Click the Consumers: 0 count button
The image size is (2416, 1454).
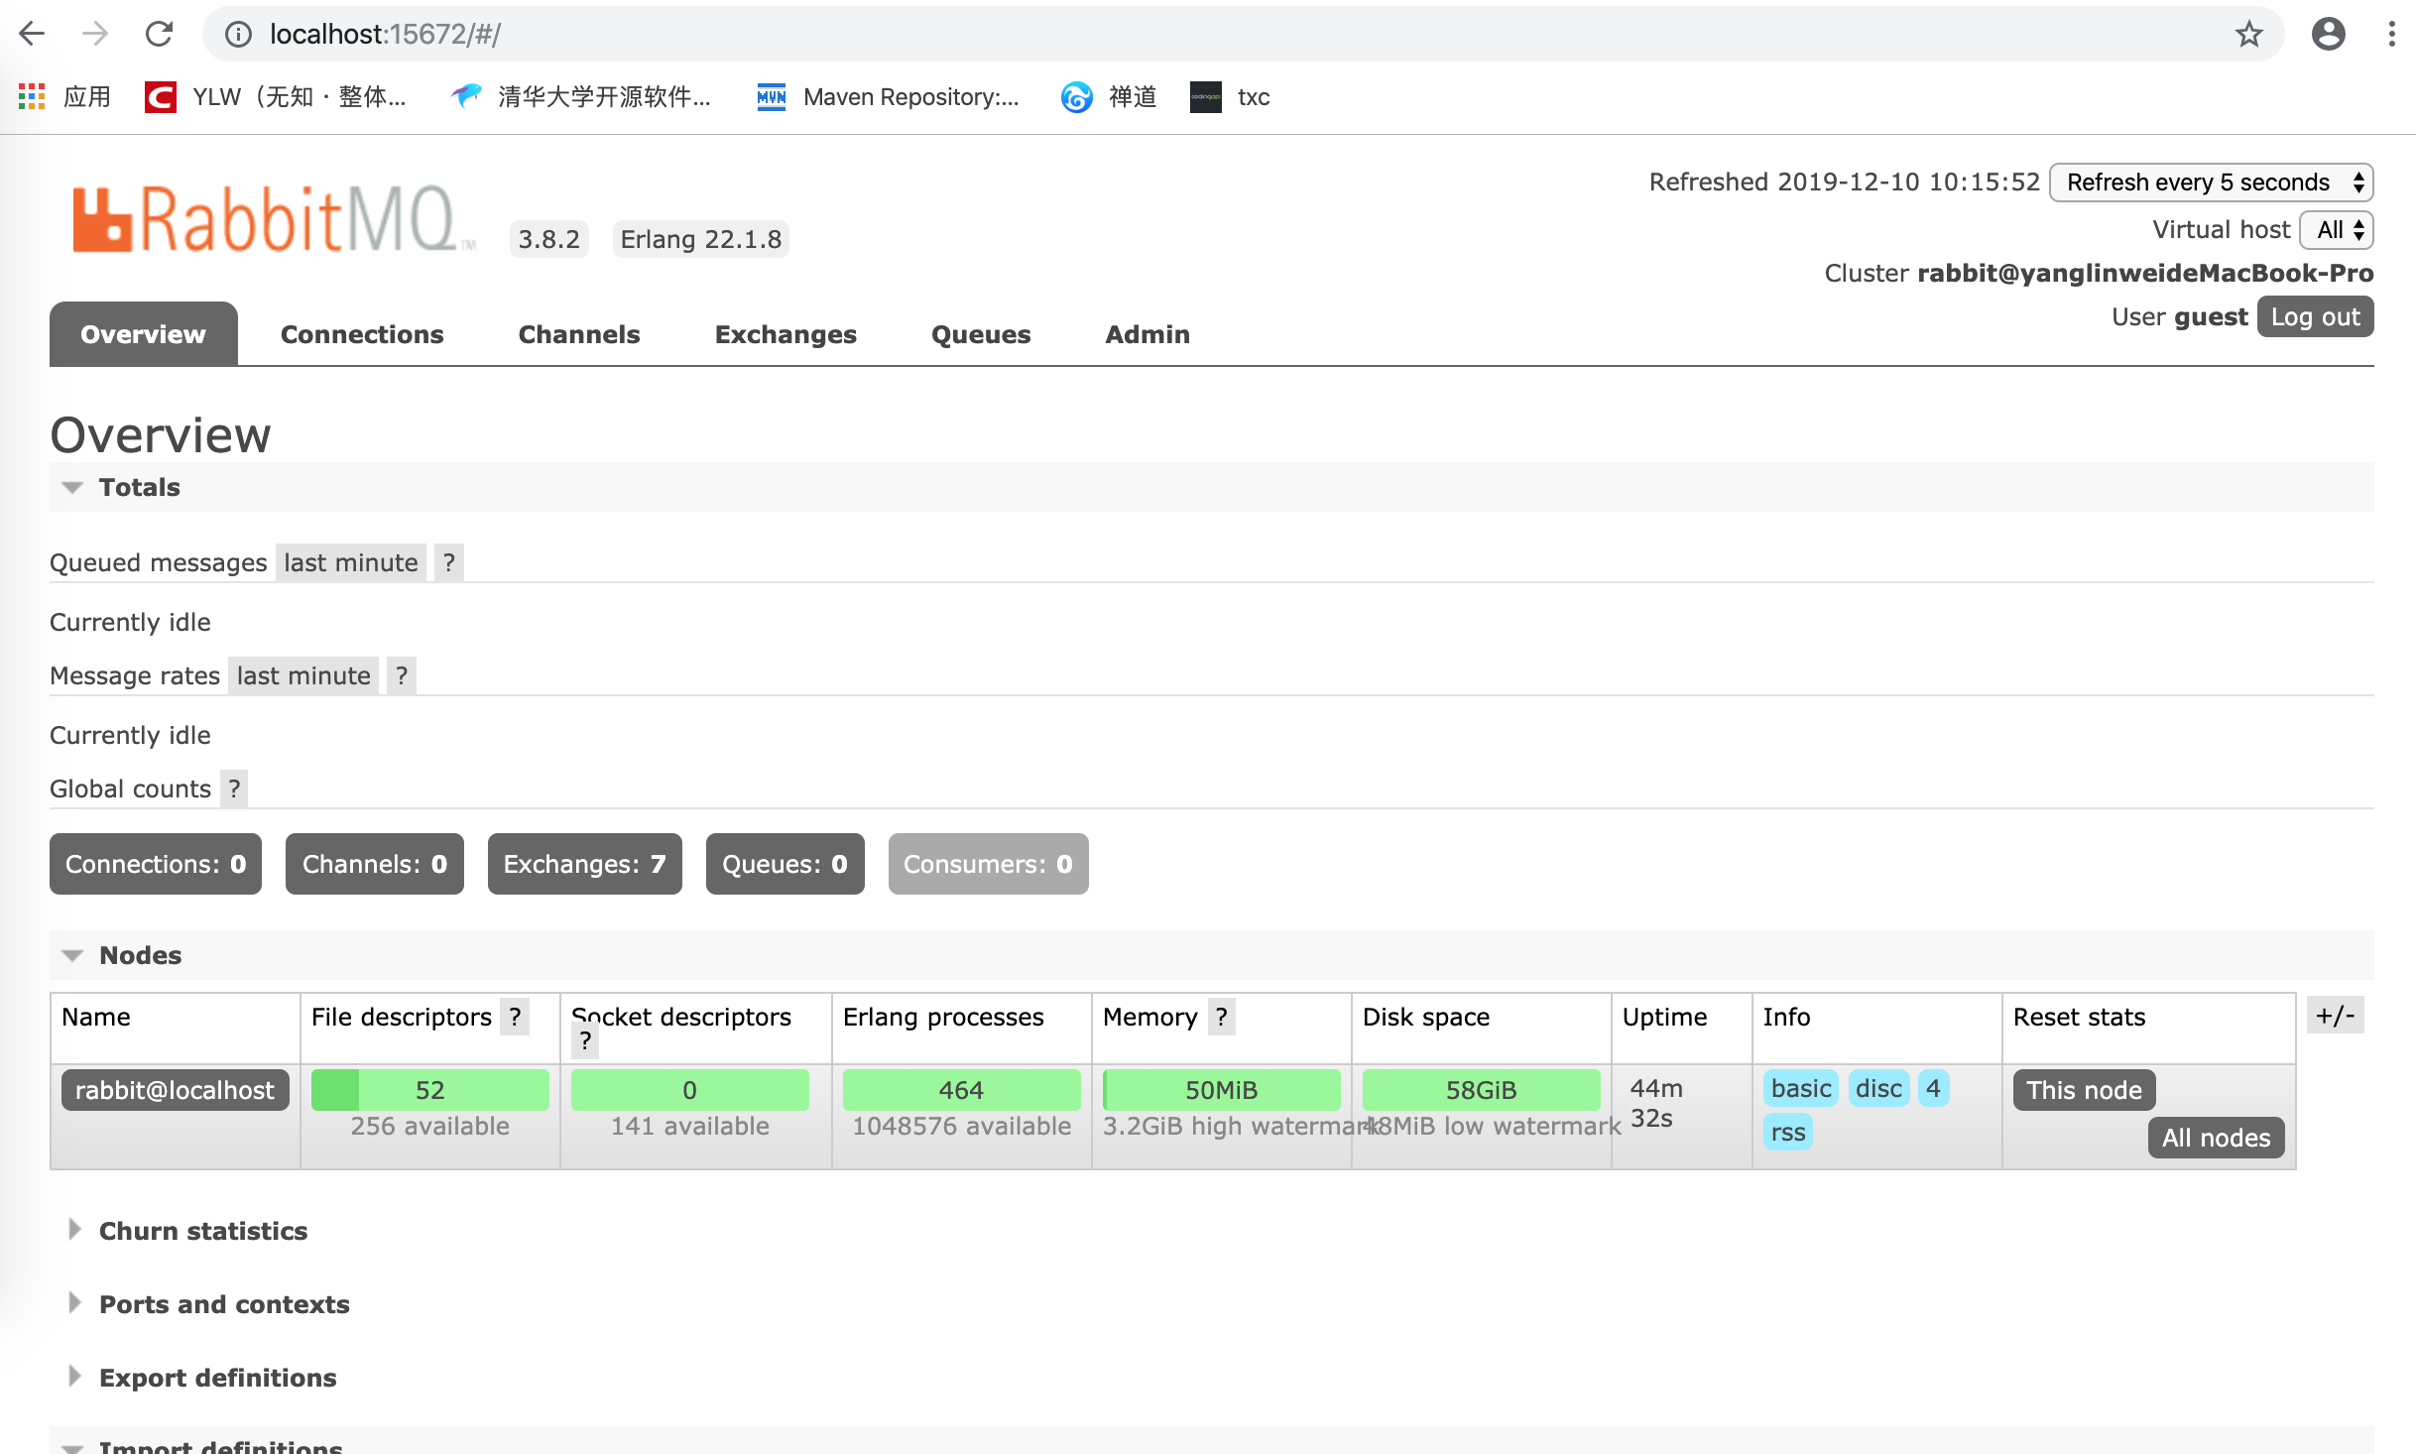(x=989, y=864)
